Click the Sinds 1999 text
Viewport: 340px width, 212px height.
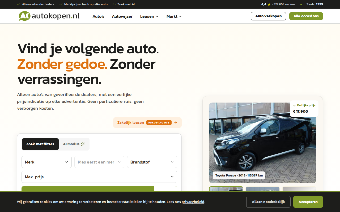coord(315,4)
